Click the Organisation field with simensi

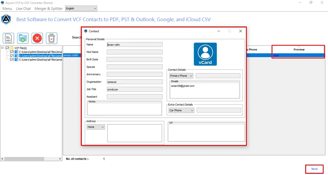134,82
